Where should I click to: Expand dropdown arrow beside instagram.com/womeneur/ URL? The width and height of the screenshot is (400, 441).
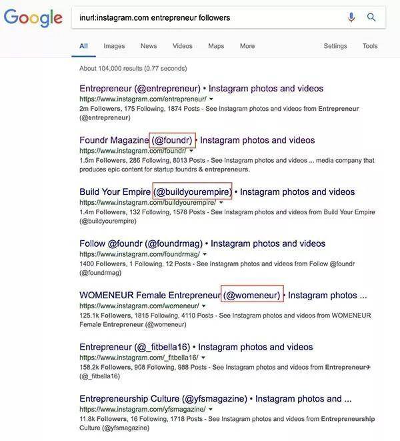(x=204, y=306)
